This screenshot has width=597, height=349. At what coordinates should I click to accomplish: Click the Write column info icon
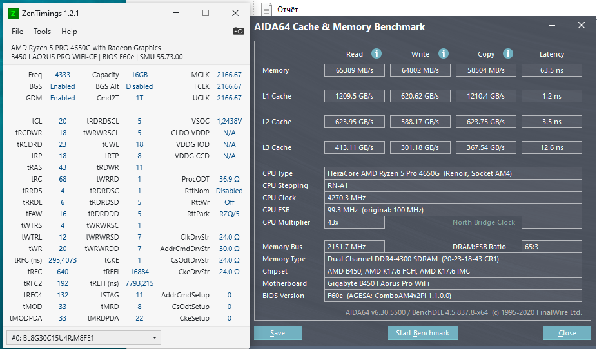(443, 53)
